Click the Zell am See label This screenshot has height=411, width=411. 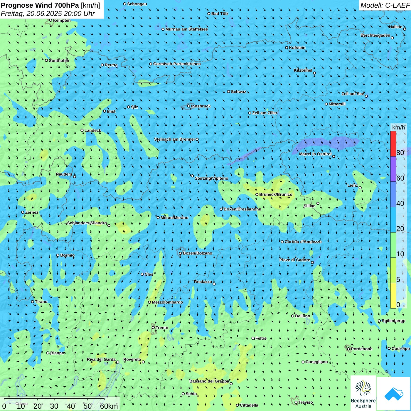353,94
